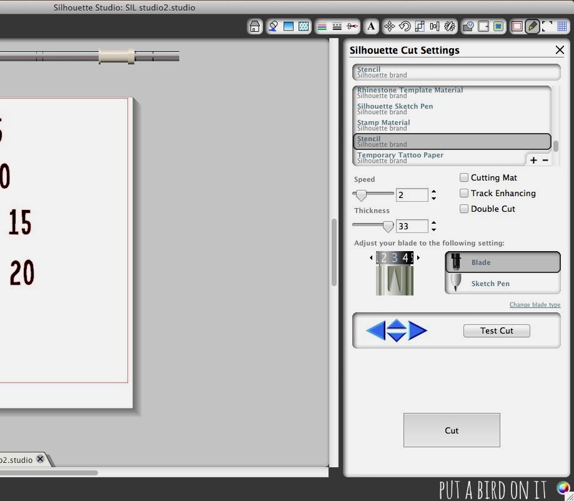Decrease Speed with the down stepper arrow

[434, 199]
